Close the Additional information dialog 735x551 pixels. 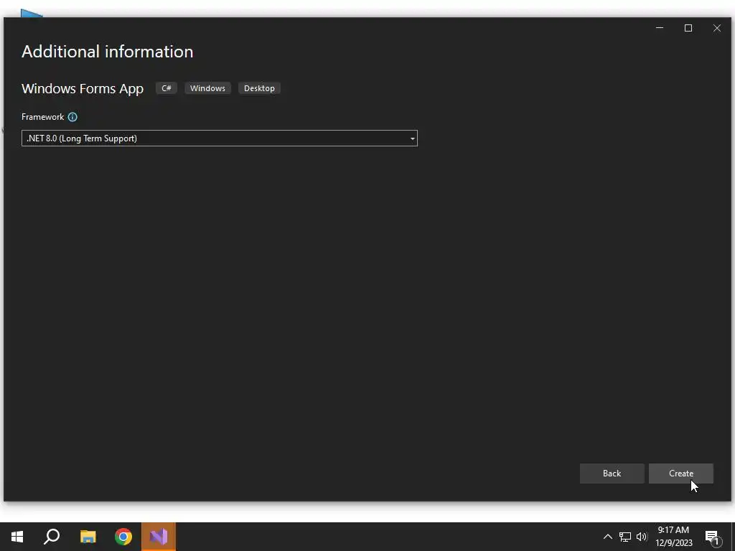(717, 28)
